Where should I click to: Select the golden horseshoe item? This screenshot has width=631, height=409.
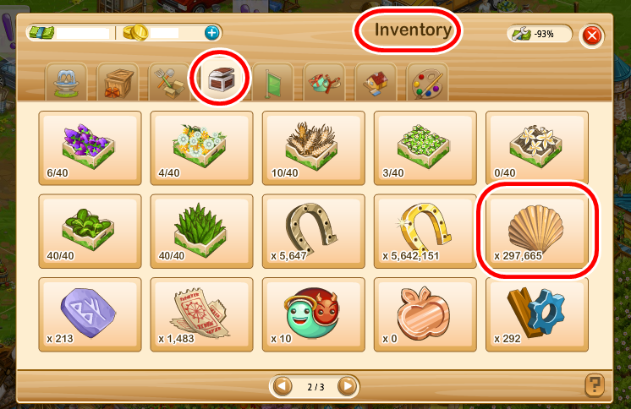click(x=425, y=232)
